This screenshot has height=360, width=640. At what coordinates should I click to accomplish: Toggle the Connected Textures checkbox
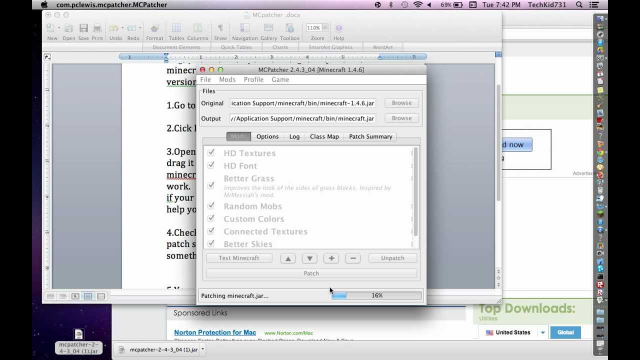pyautogui.click(x=211, y=231)
